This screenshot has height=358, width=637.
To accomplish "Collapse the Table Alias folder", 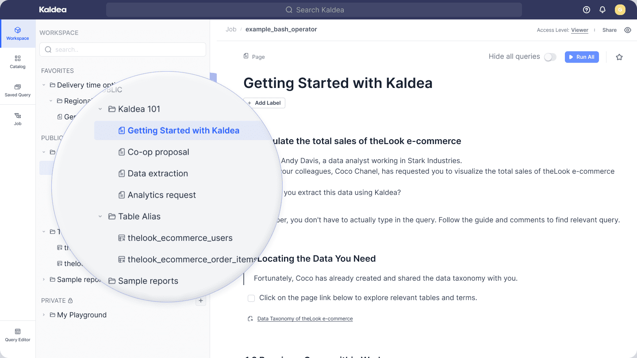I will pos(100,217).
